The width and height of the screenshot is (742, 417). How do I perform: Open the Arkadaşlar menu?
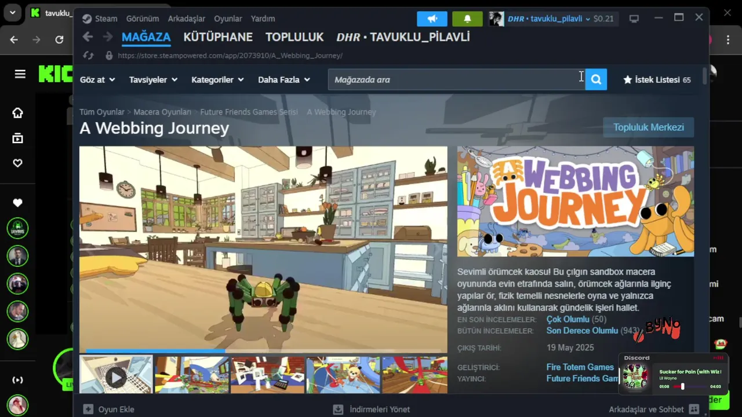186,19
